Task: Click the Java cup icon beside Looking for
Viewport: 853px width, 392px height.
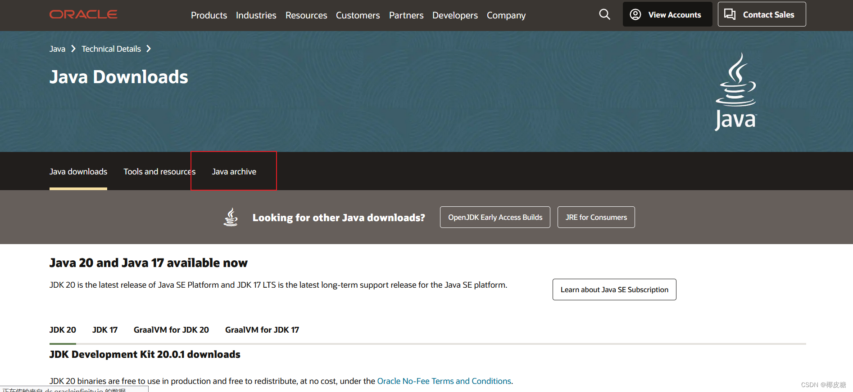Action: pos(231,217)
